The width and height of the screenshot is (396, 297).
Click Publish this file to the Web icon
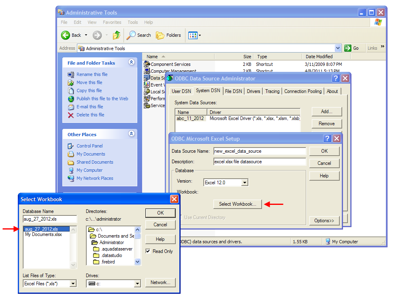pos(71,99)
